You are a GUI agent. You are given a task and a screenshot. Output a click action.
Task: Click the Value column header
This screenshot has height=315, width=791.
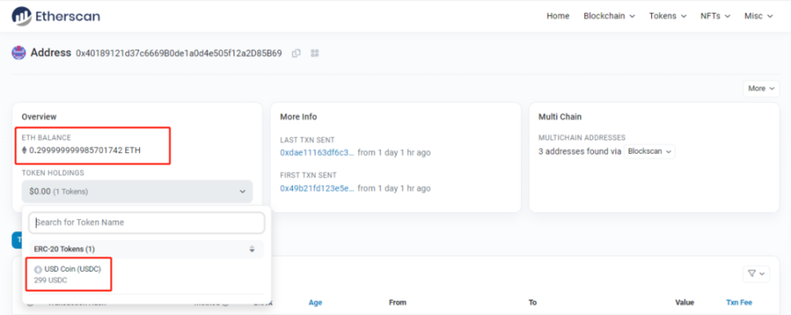[684, 302]
